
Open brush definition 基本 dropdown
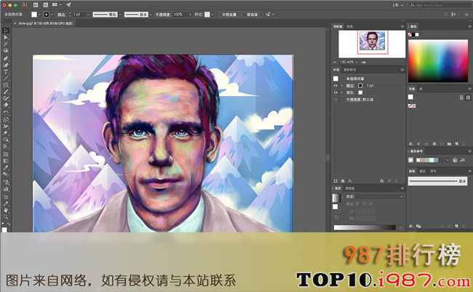pos(151,15)
